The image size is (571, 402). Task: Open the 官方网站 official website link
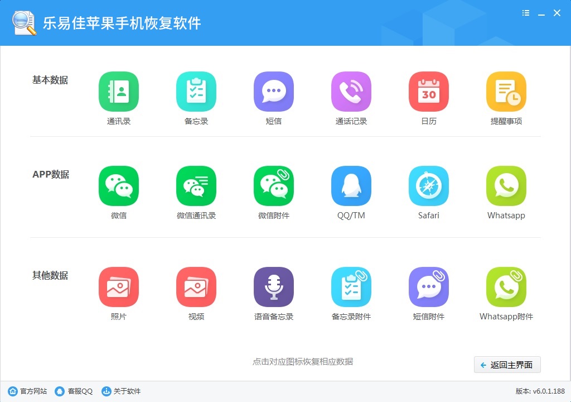click(x=28, y=391)
